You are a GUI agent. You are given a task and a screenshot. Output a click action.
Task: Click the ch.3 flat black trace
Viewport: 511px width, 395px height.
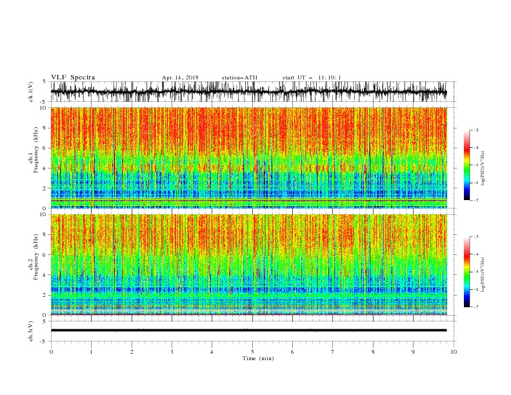tap(248, 330)
